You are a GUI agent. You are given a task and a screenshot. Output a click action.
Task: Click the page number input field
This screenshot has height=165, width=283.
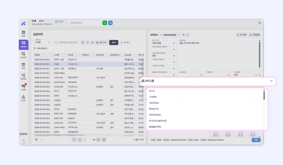[x=87, y=140]
